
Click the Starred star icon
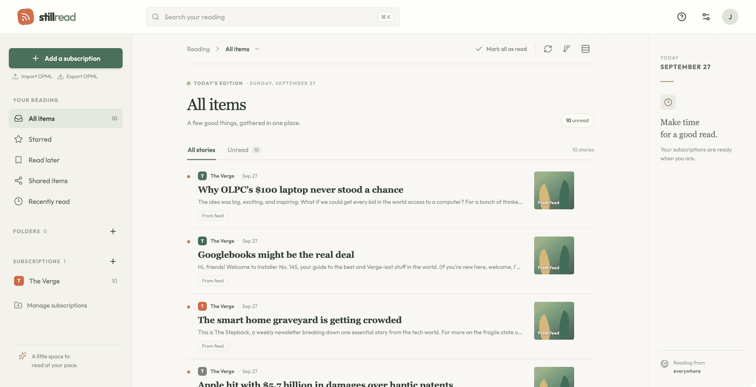pyautogui.click(x=18, y=139)
